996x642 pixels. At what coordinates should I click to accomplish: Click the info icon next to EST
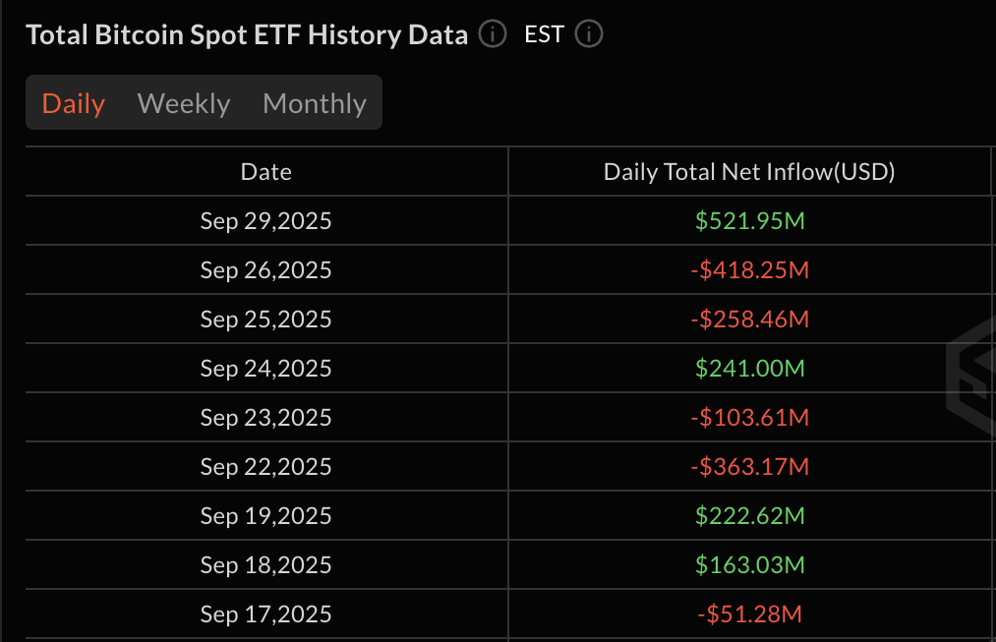pos(588,34)
